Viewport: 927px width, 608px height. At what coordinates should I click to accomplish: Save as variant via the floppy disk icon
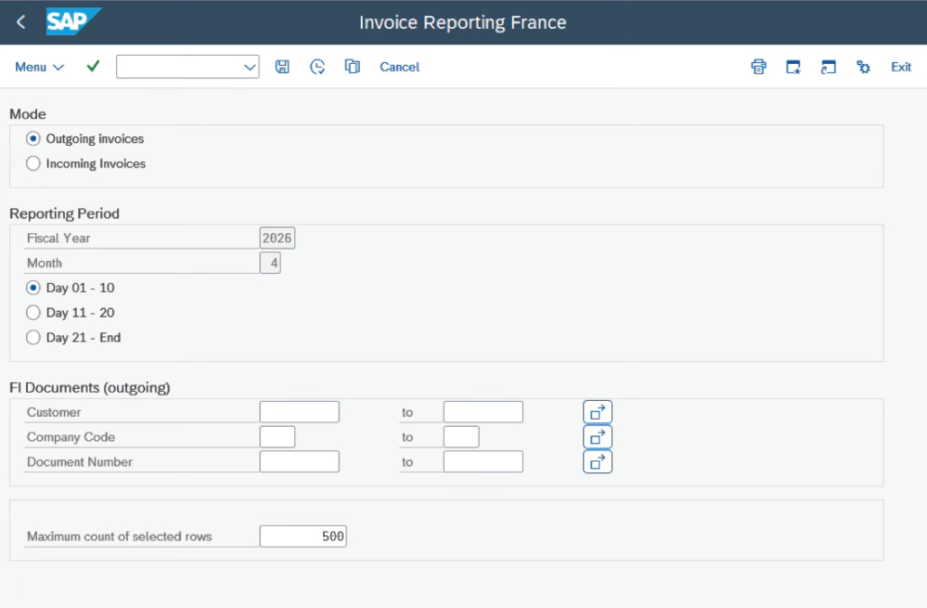(x=283, y=67)
